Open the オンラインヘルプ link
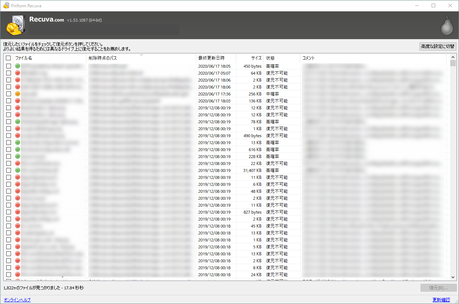Viewport: 459px width, 304px height. coord(17,300)
